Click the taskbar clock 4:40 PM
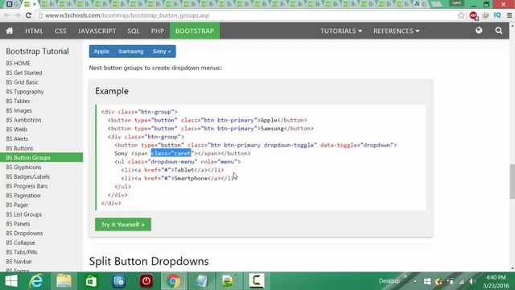 pyautogui.click(x=496, y=277)
